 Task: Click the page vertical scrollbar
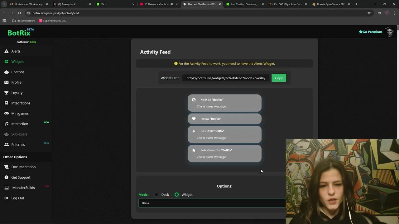(397, 84)
